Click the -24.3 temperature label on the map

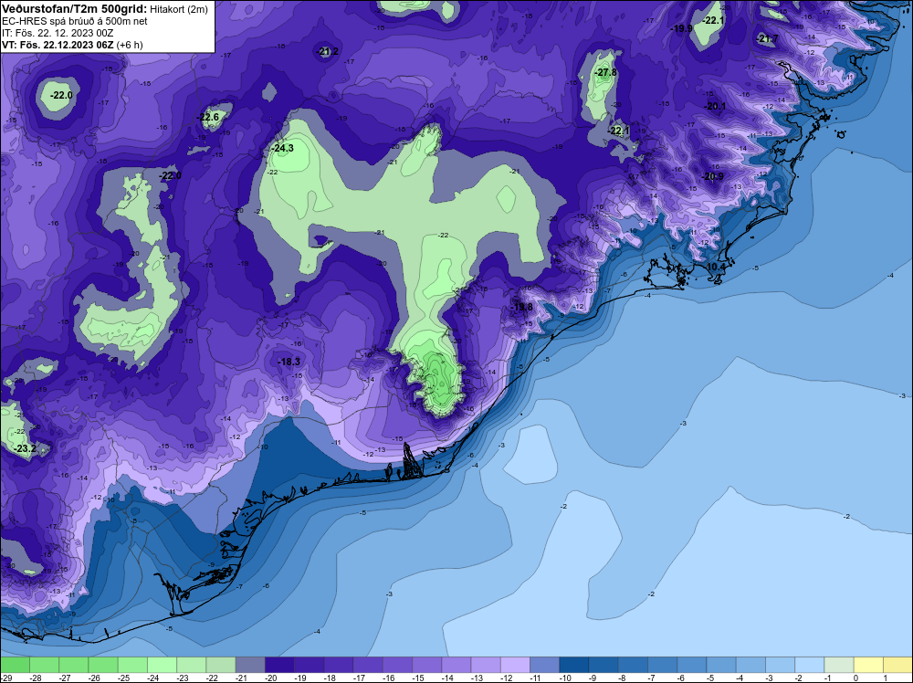point(282,149)
